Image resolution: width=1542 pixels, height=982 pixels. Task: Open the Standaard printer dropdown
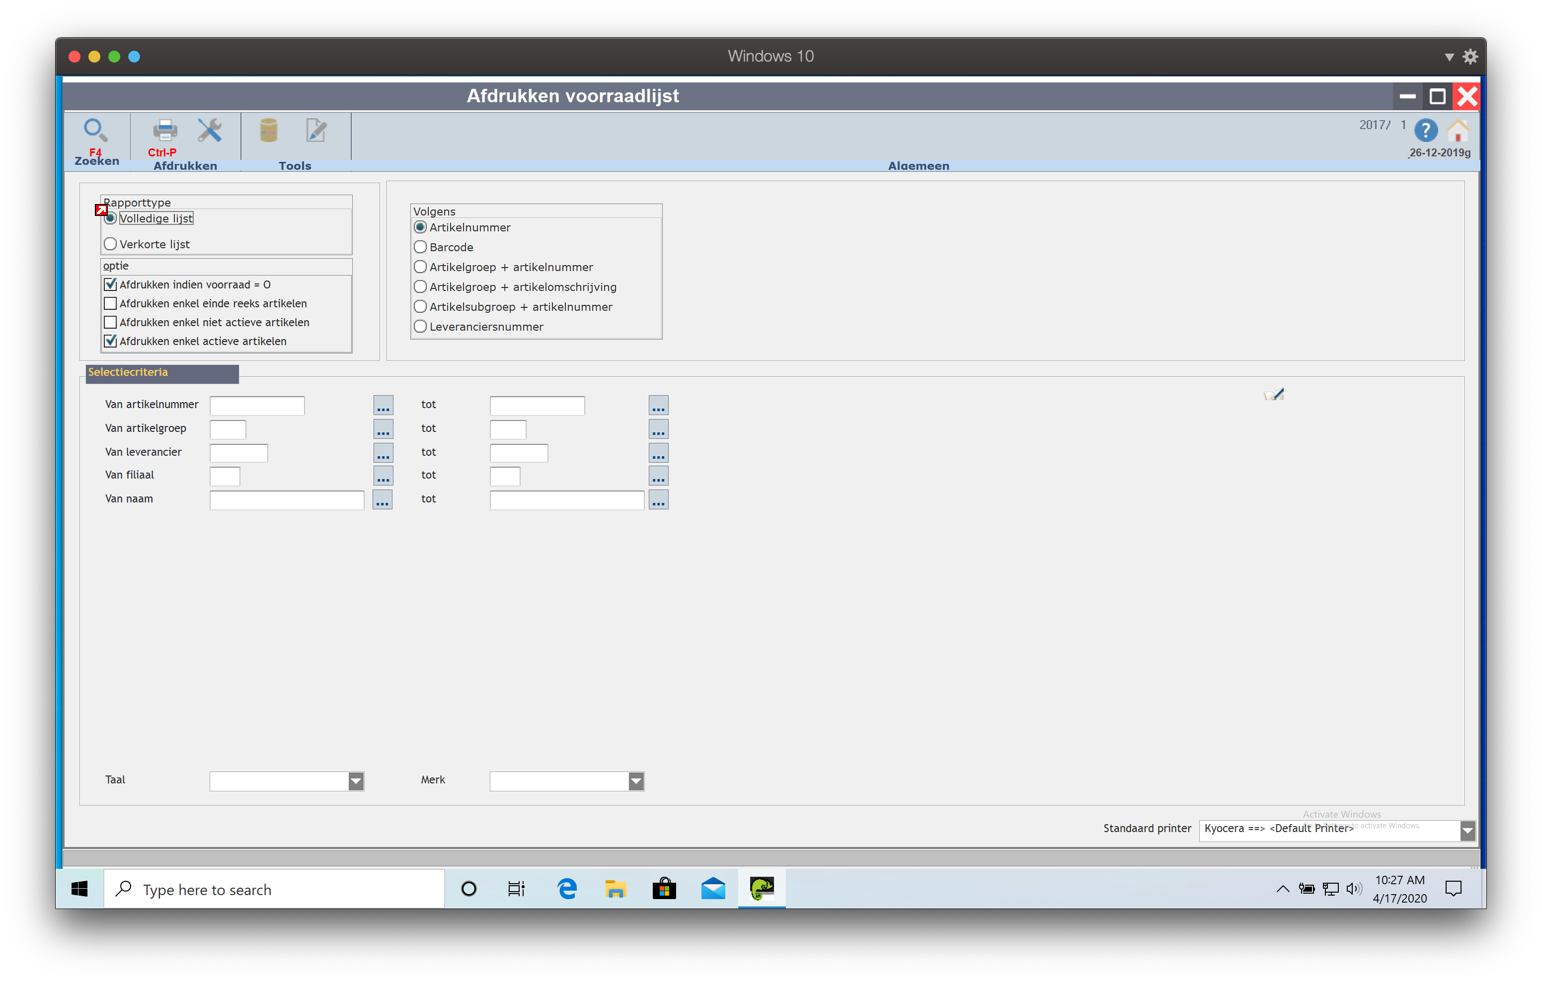coord(1467,830)
